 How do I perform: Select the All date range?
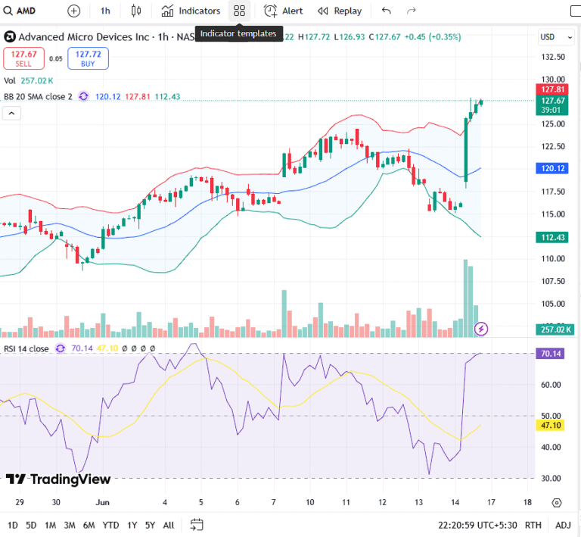pos(169,525)
